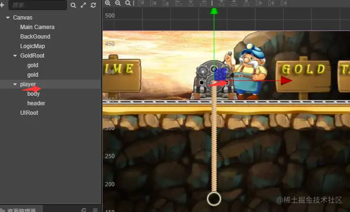This screenshot has width=350, height=212.
Task: Click the distribute by top edges icon
Action: coord(222,3)
